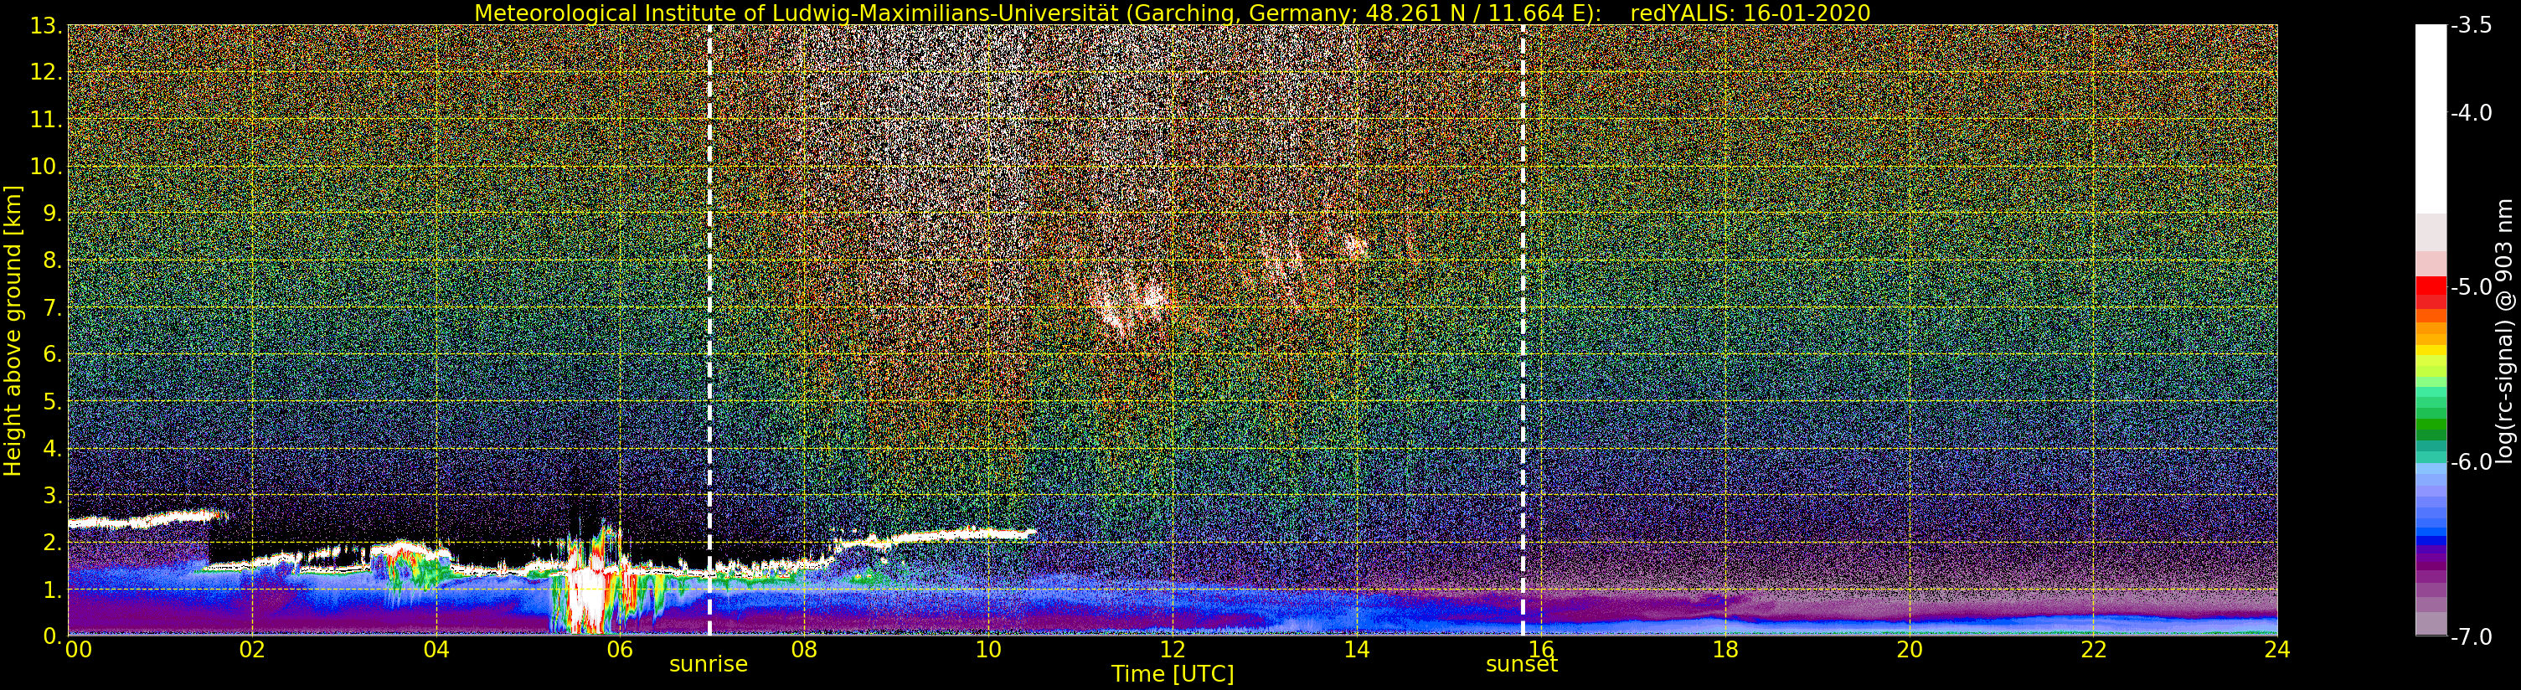Click the '-5.0' colorbar tick label

click(2471, 286)
